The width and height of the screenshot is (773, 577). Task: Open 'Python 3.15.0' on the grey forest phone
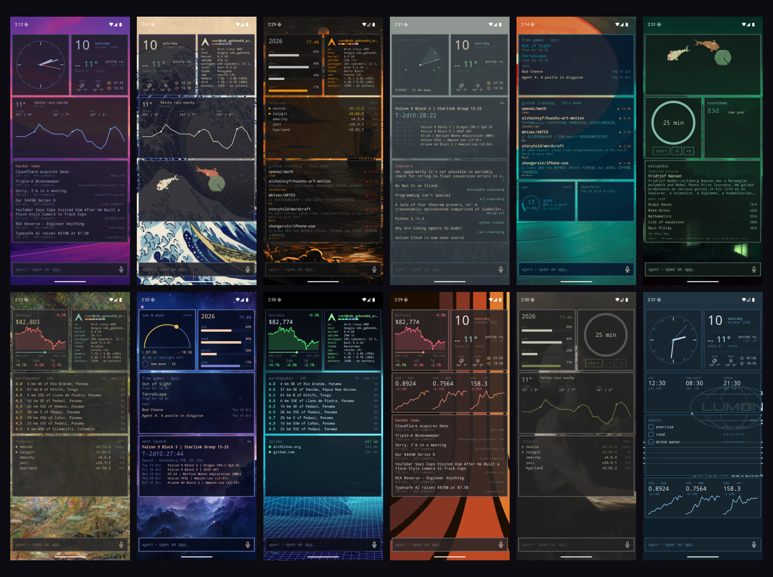click(x=409, y=219)
